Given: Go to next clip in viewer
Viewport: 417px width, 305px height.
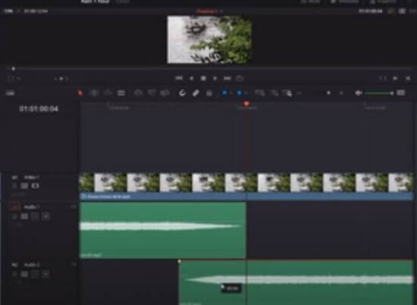Looking at the screenshot, I should [395, 78].
